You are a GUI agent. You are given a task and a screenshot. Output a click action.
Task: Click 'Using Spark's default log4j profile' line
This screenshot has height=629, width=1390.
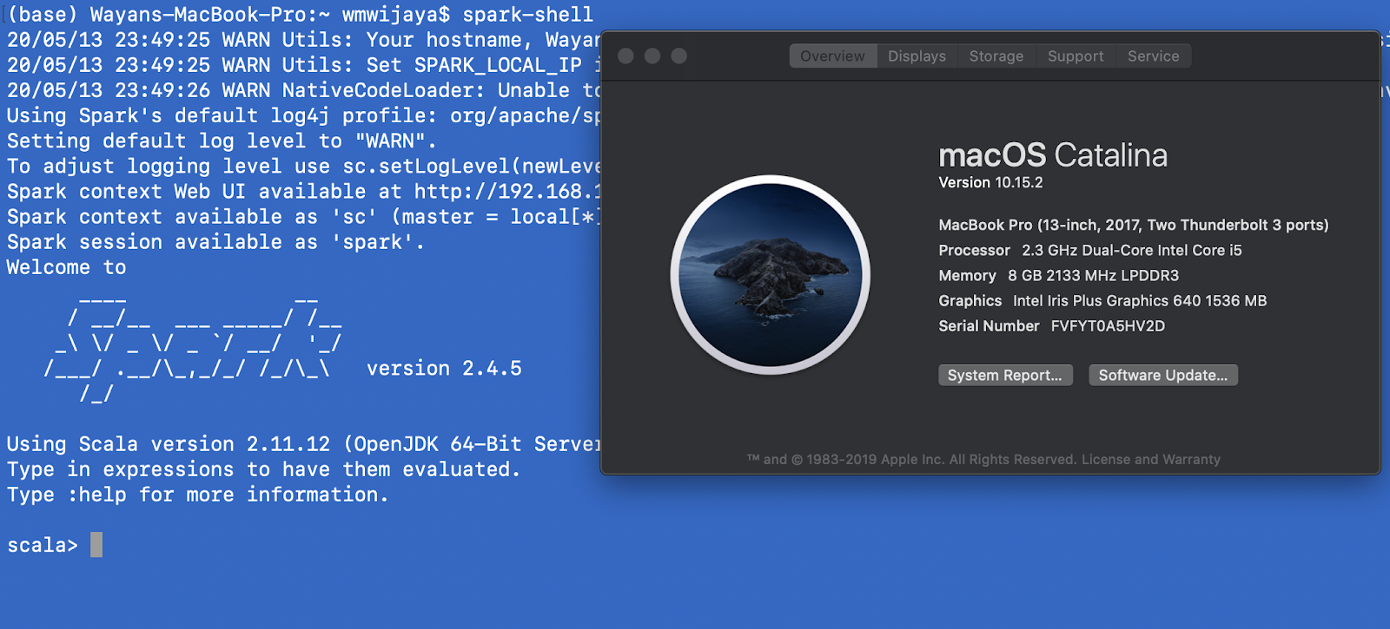pyautogui.click(x=303, y=115)
